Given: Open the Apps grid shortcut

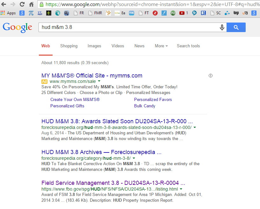Looking at the screenshot, I should pyautogui.click(x=8, y=13).
